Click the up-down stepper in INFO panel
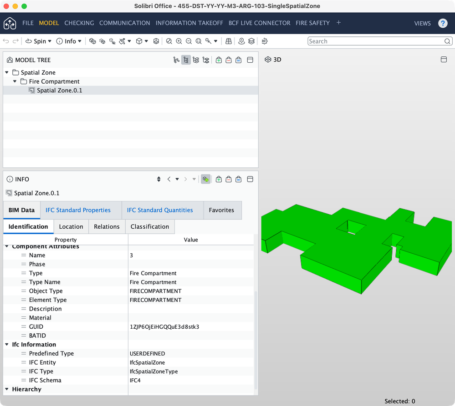Image resolution: width=455 pixels, height=406 pixels. tap(159, 179)
